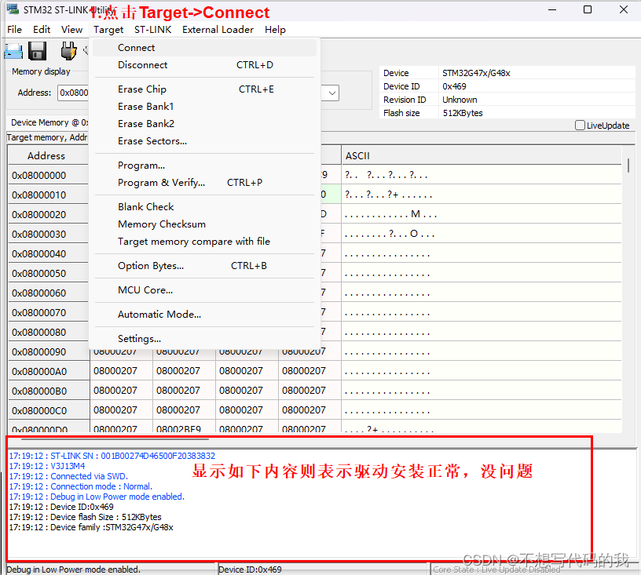Open the Edit menu
This screenshot has height=575, width=641.
[42, 30]
